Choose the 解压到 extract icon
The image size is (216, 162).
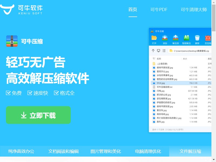click(175, 38)
